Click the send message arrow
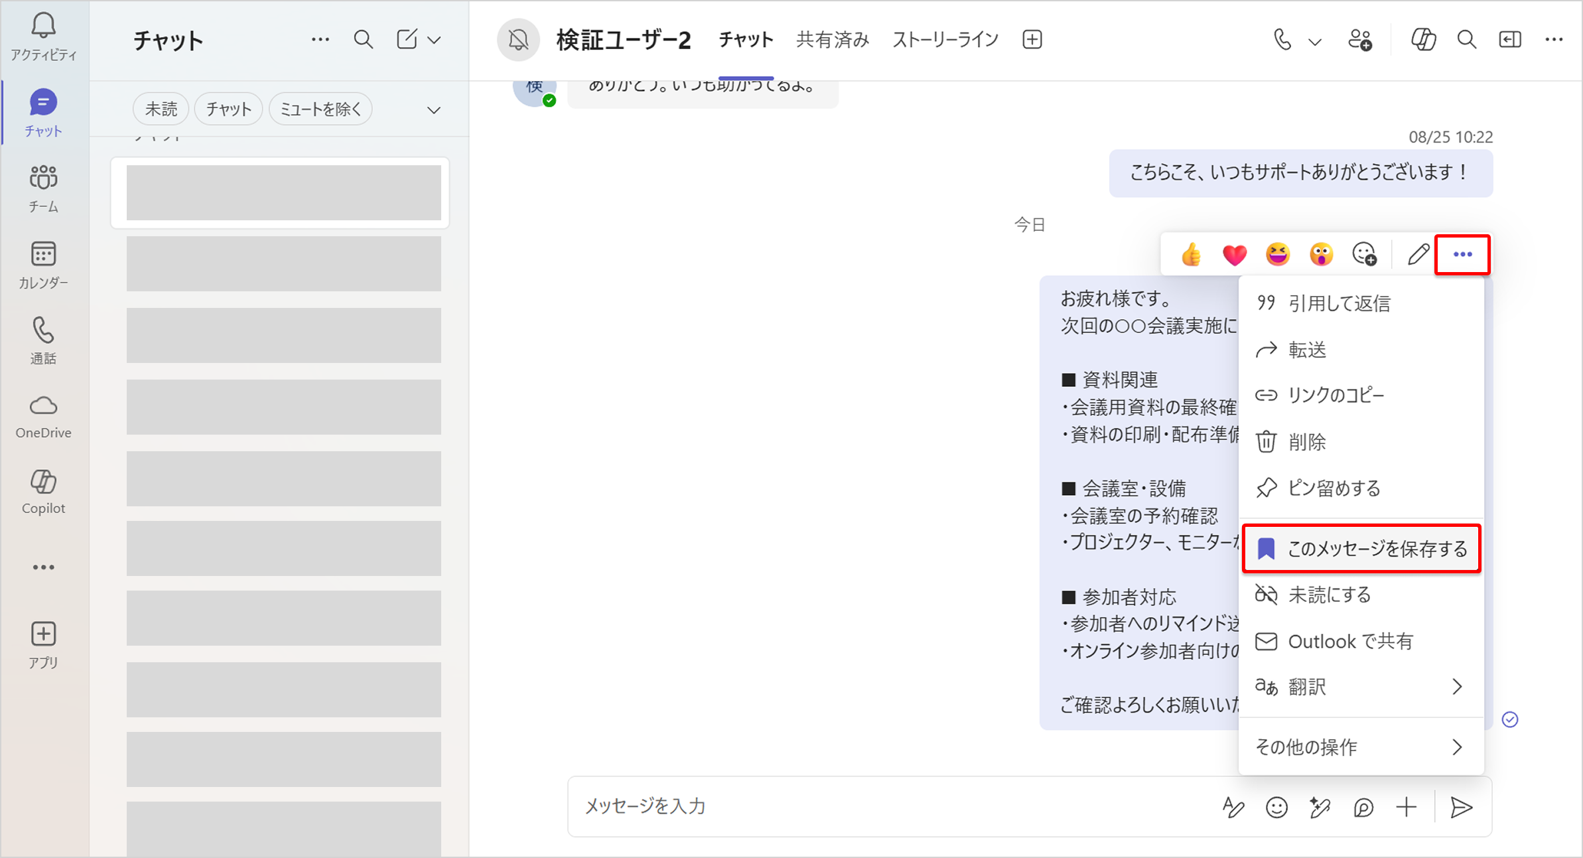1583x858 pixels. 1461,808
